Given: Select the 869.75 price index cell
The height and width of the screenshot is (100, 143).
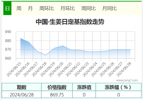Looking at the screenshot, I should tap(57, 95).
